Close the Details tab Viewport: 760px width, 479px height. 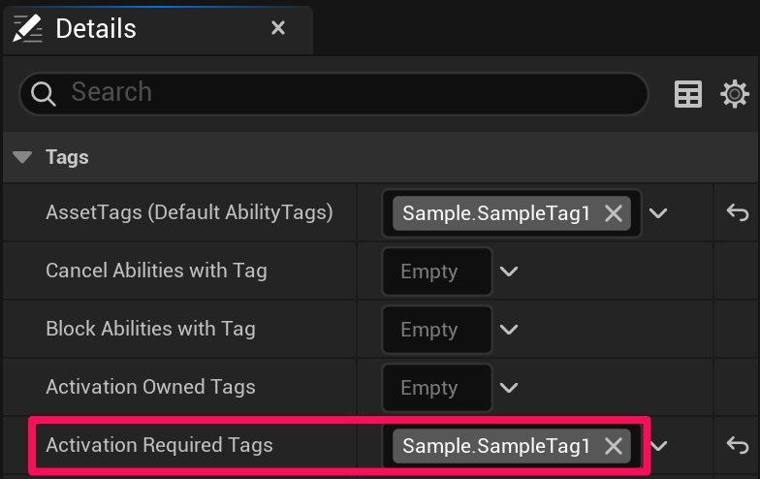pos(278,28)
